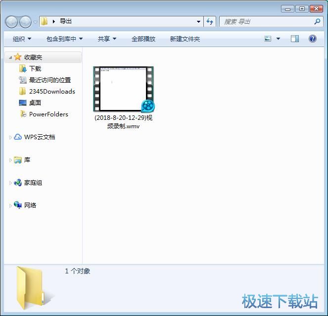Image resolution: width=328 pixels, height=316 pixels.
Task: Select 家庭组 in navigation pane
Action: point(33,183)
